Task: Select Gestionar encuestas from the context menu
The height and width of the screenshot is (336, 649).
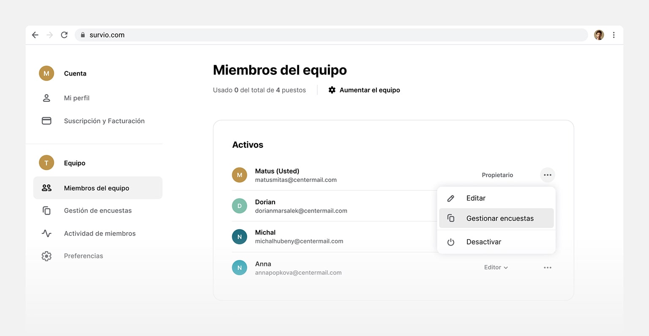Action: coord(500,218)
